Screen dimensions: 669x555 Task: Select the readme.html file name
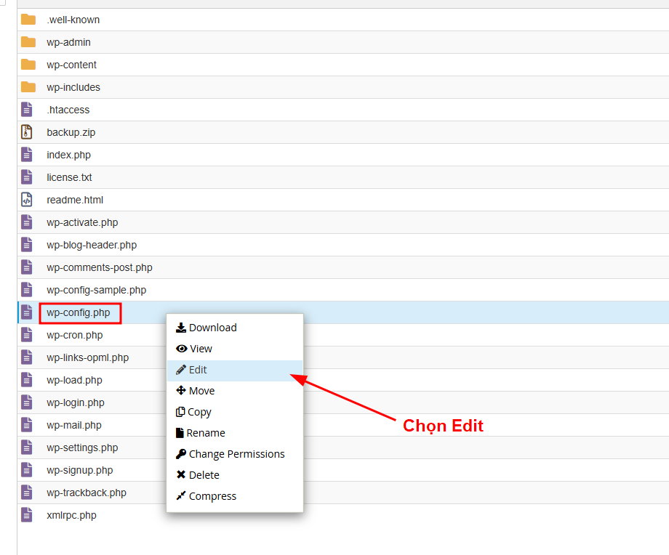pyautogui.click(x=75, y=200)
